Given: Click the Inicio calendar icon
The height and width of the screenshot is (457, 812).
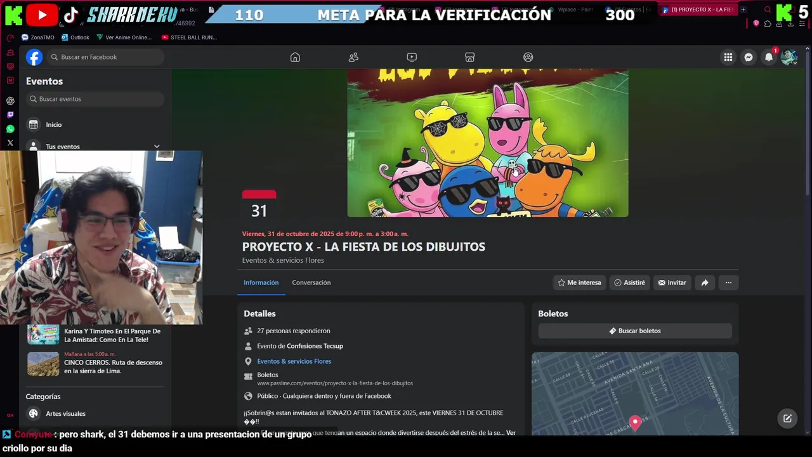Looking at the screenshot, I should tap(34, 124).
